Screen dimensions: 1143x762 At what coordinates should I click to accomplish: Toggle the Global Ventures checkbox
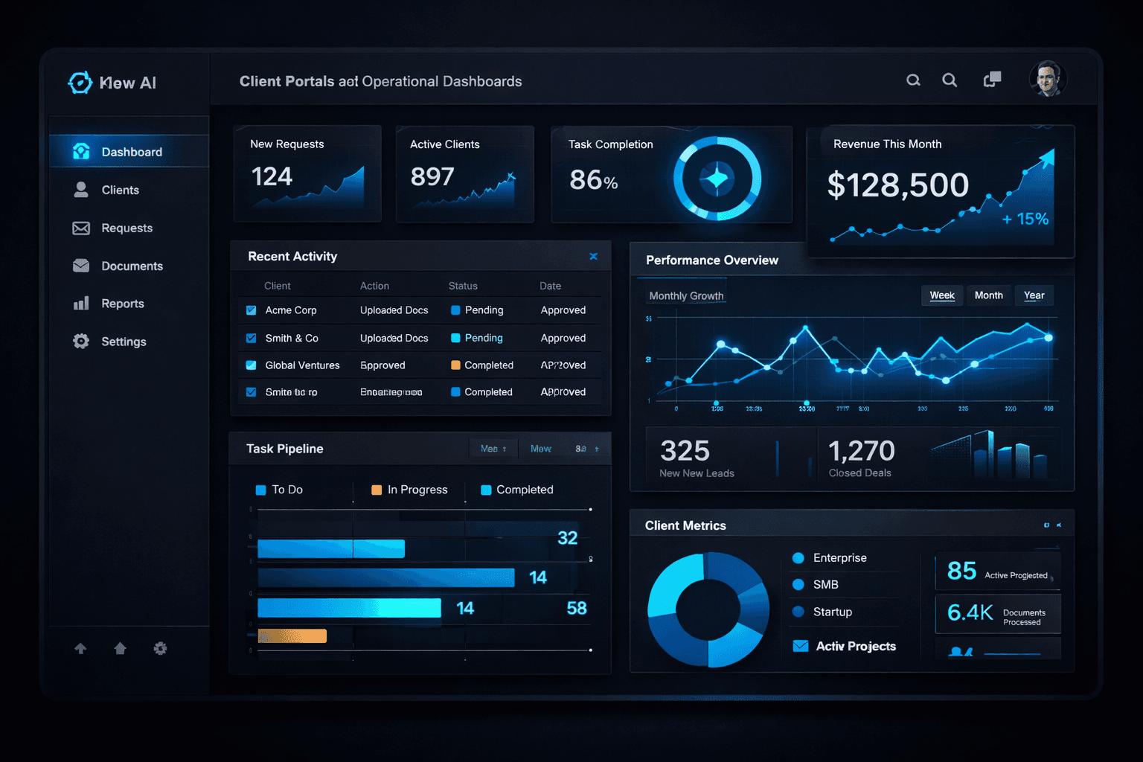[x=251, y=365]
